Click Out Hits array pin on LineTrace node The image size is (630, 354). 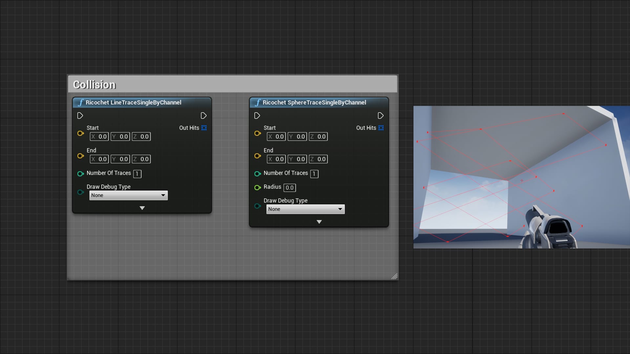204,128
